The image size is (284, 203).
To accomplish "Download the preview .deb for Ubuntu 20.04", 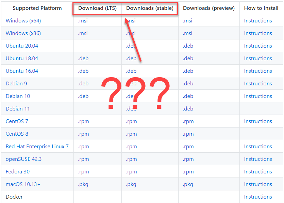I will (x=188, y=46).
